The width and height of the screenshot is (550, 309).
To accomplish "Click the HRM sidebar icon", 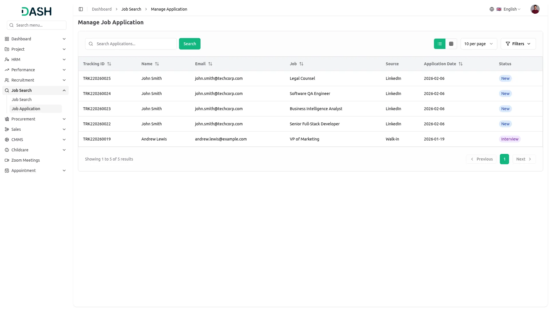I will (x=7, y=60).
